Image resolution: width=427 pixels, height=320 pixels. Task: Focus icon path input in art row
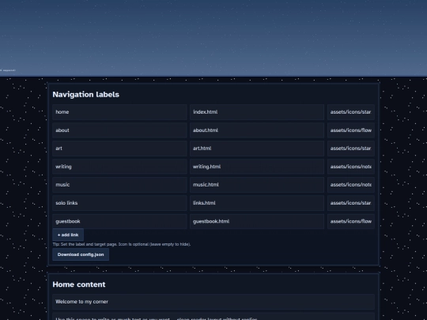351,149
